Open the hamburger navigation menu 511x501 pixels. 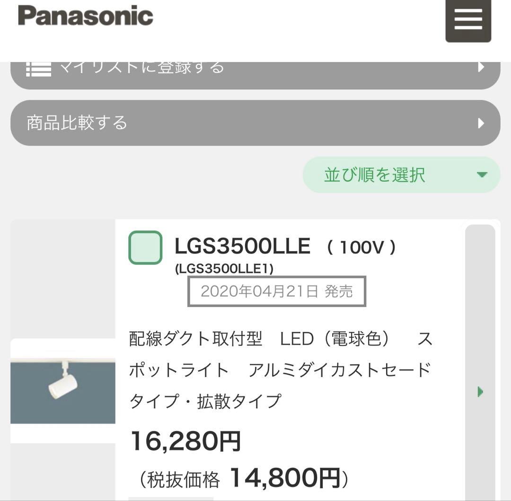(468, 21)
